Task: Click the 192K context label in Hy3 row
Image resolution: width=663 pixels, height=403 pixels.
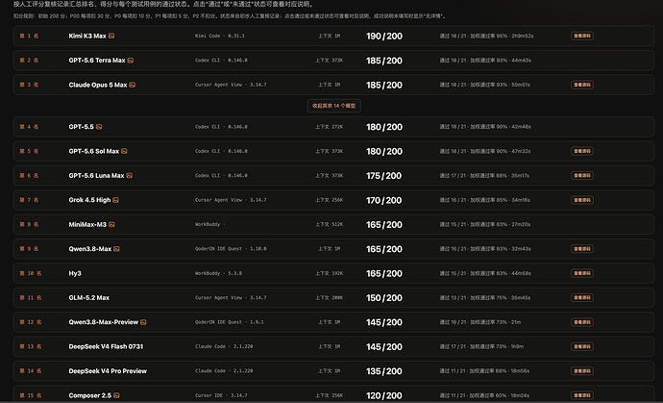Action: [x=329, y=273]
